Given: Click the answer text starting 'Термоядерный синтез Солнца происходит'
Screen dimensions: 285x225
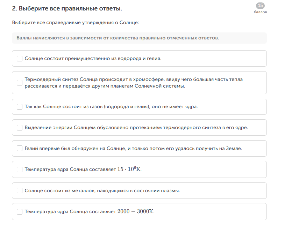Looking at the screenshot, I should click(134, 83).
